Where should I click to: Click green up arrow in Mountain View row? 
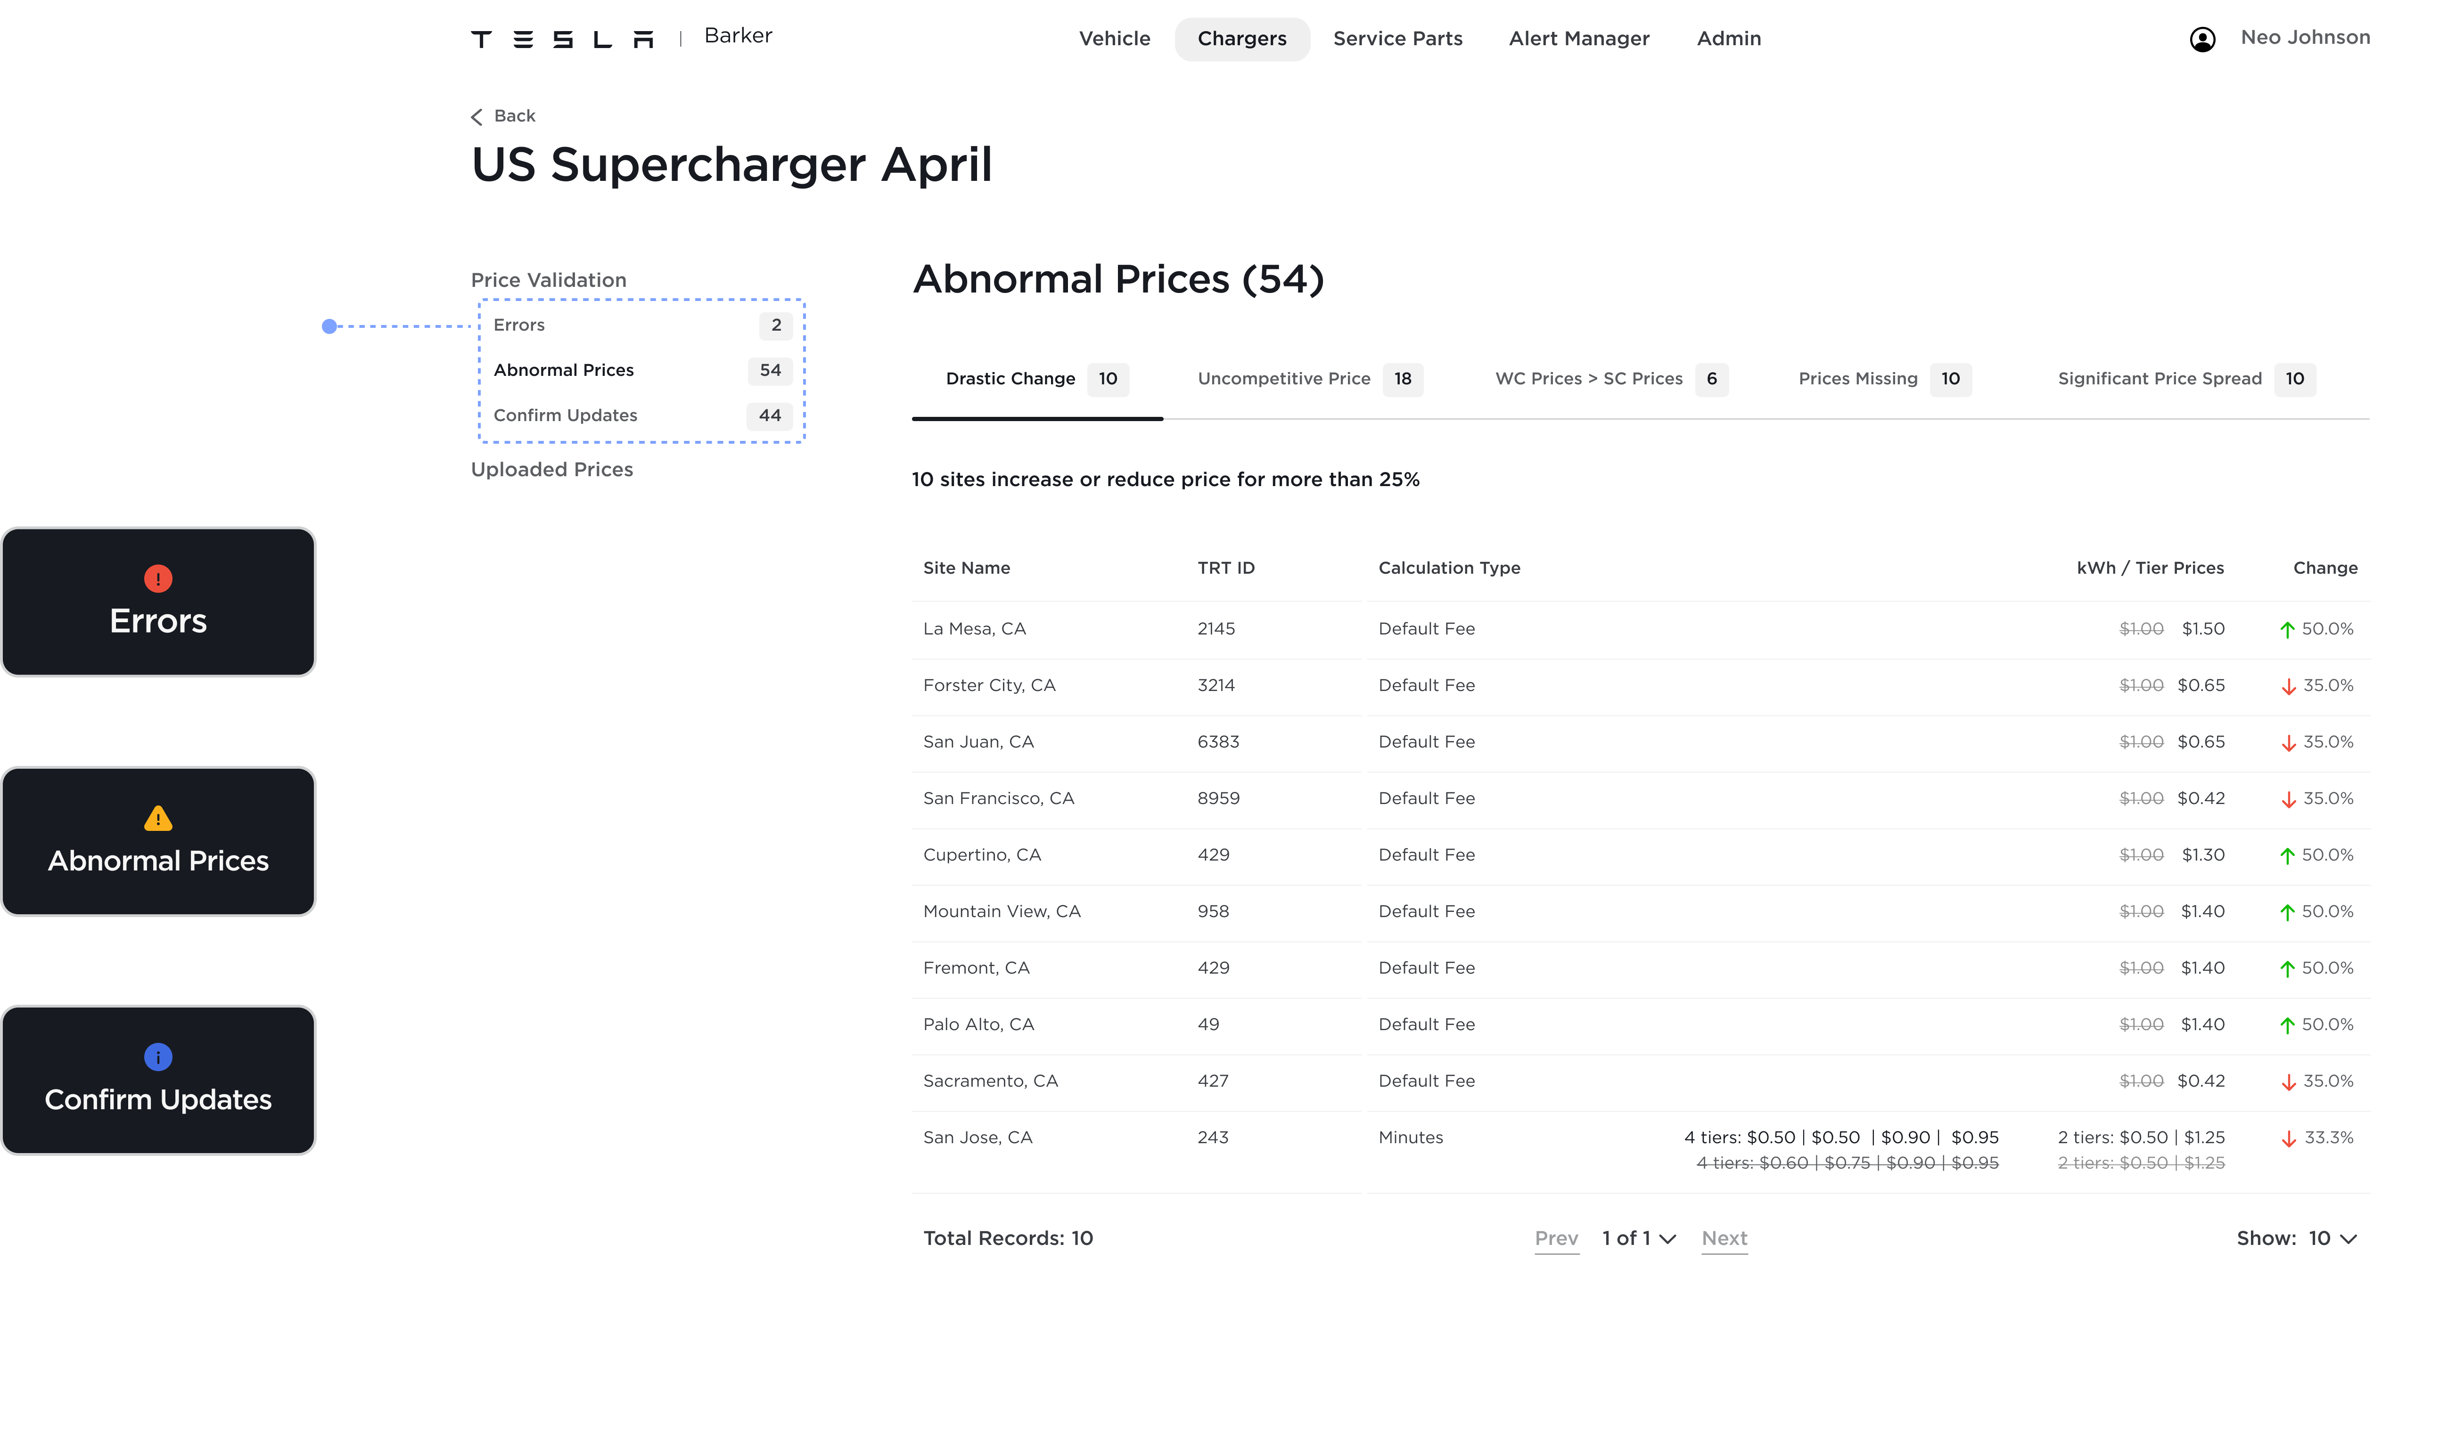2287,913
